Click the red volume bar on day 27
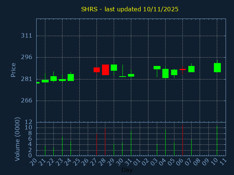The width and height of the screenshot is (234, 175). tap(97, 145)
